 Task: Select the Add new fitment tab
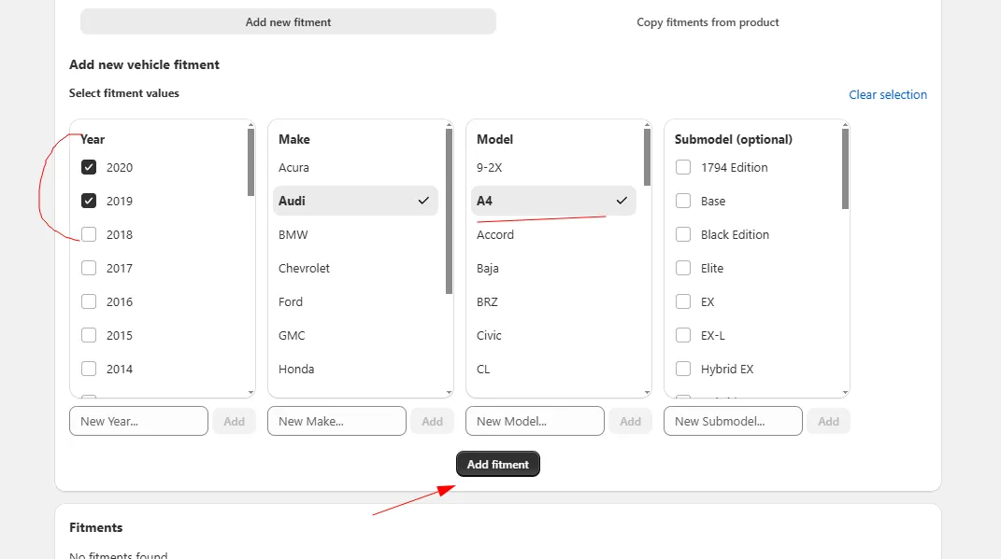288,22
